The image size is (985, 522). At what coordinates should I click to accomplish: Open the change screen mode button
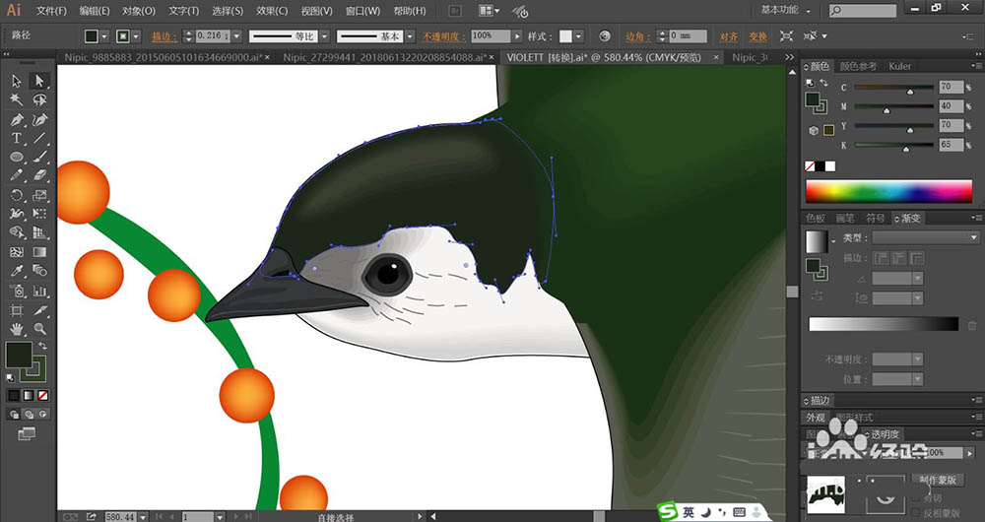click(x=27, y=433)
